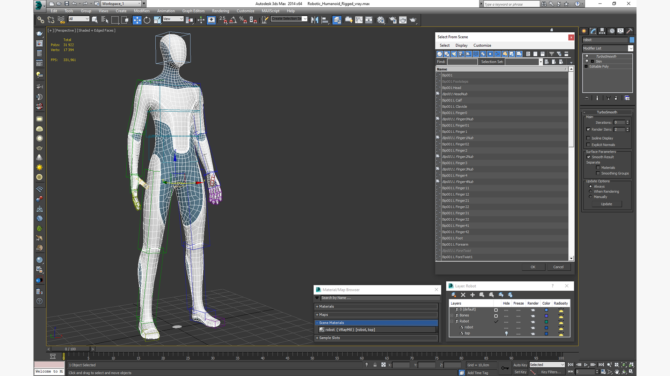This screenshot has height=376, width=670.
Task: Click the Delete layer X icon
Action: [x=463, y=295]
